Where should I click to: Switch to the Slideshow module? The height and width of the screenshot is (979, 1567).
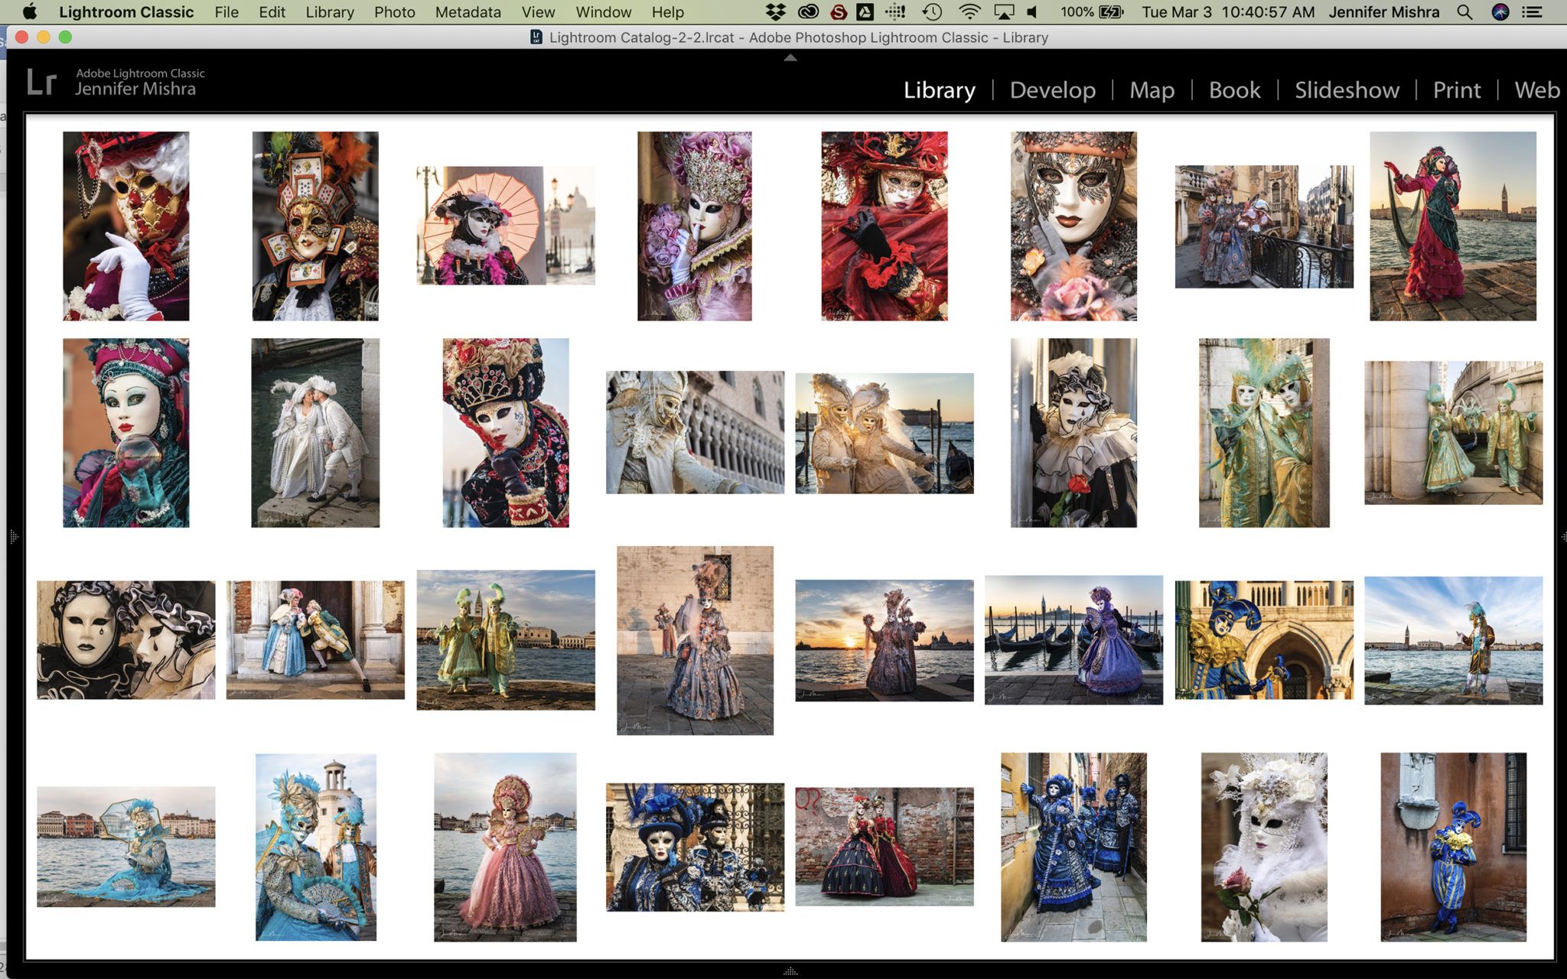click(x=1347, y=90)
